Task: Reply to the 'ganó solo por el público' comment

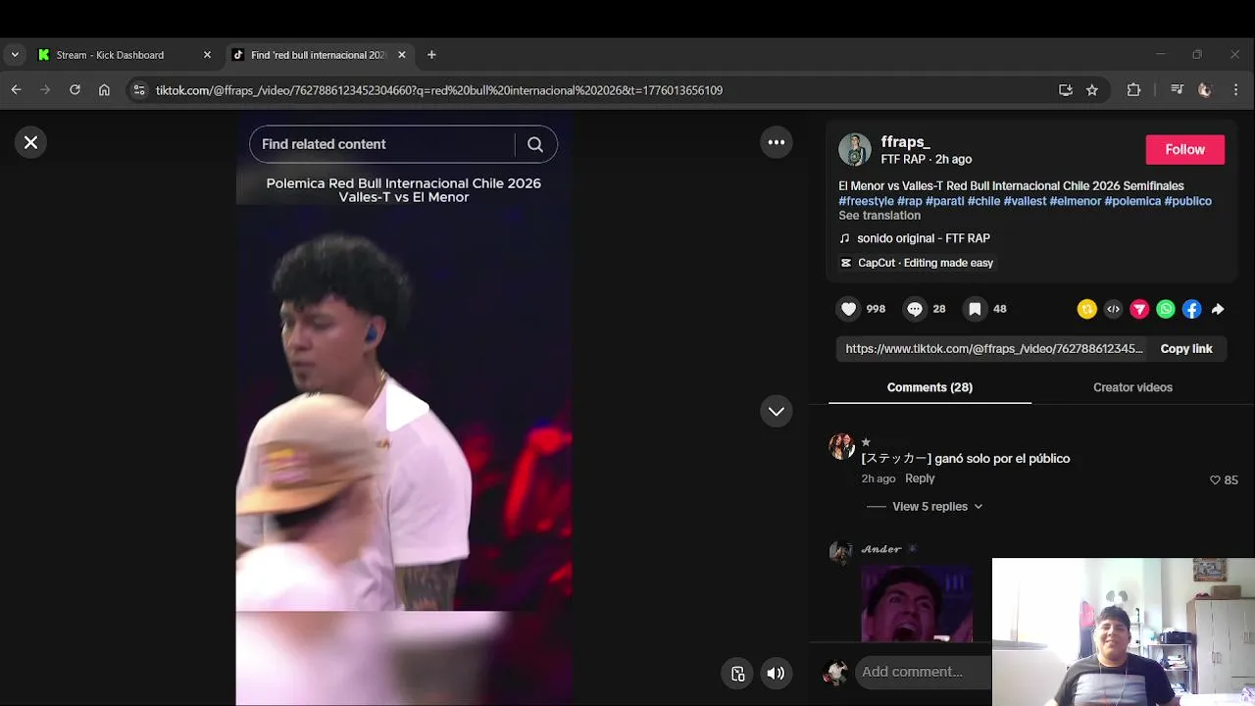Action: point(920,479)
